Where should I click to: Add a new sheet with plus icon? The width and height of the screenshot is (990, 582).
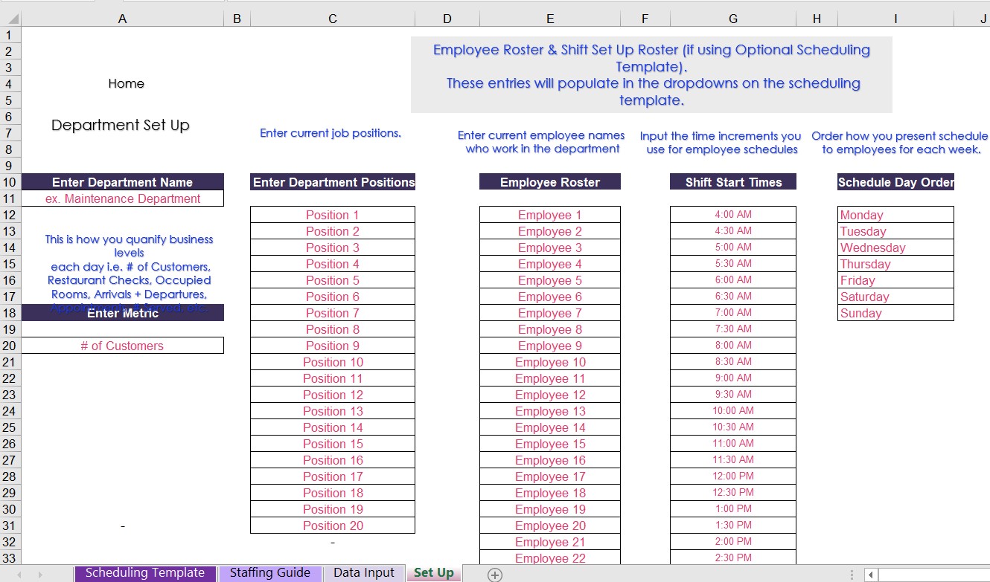(x=495, y=574)
